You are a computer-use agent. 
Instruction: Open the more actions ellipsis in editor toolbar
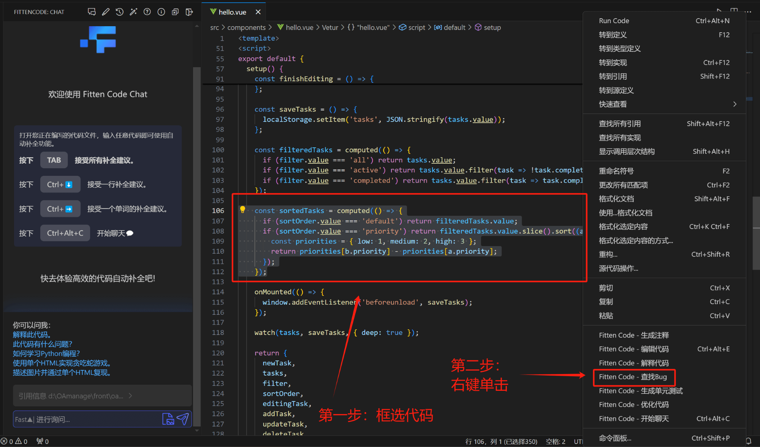point(748,12)
